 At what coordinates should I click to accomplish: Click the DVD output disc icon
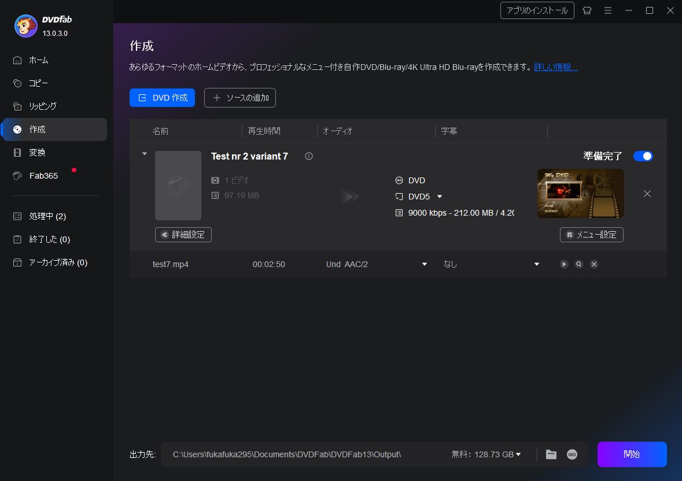[x=399, y=180]
